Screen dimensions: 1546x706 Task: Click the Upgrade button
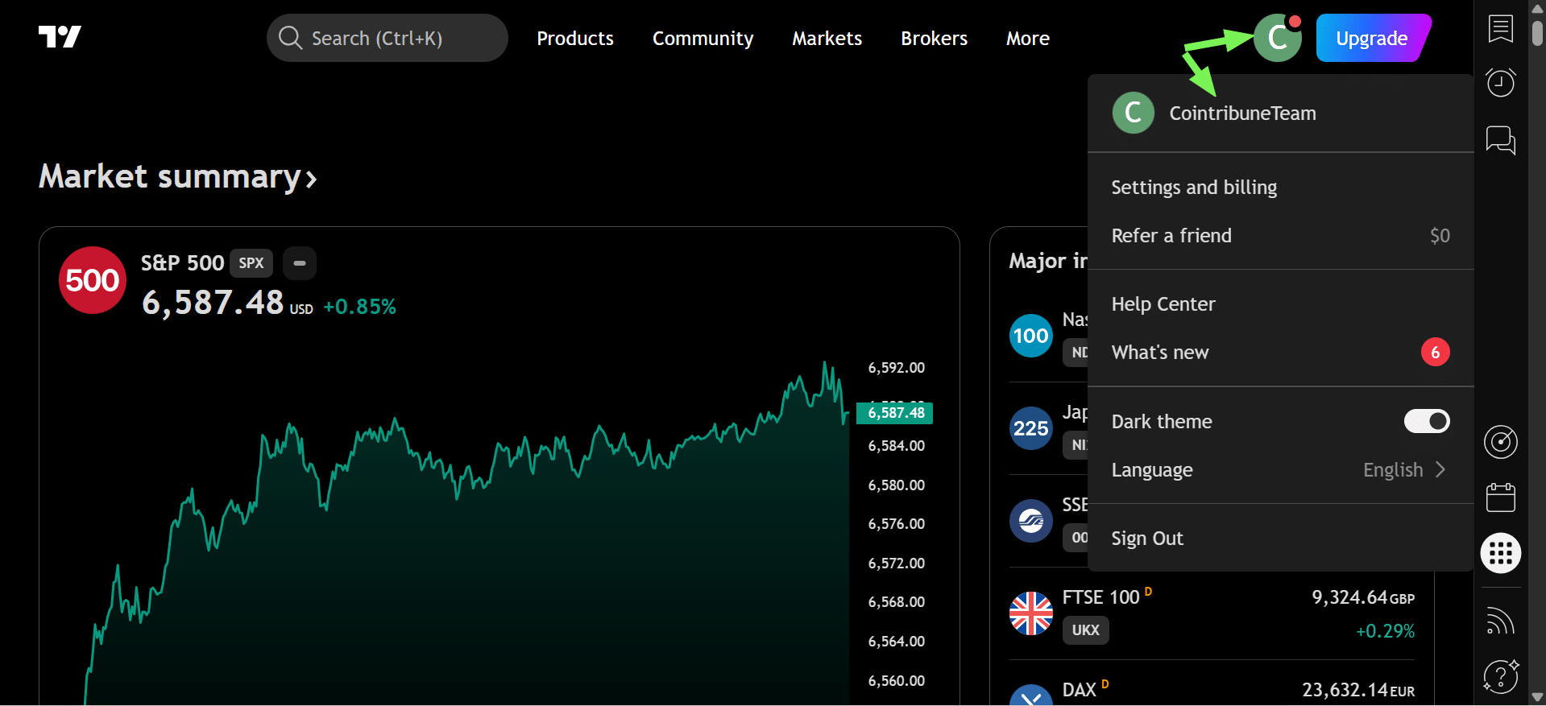[x=1371, y=38]
